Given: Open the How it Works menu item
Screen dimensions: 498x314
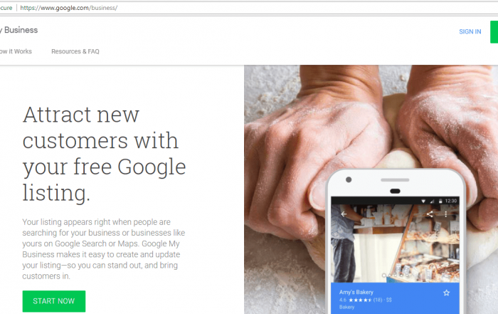Looking at the screenshot, I should point(16,51).
